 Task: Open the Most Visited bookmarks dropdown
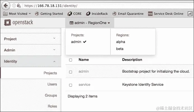click(17, 13)
